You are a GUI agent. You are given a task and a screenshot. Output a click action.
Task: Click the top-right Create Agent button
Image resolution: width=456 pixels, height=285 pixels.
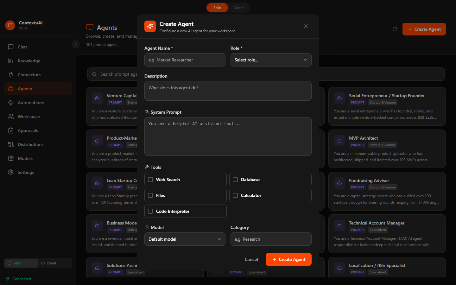pyautogui.click(x=424, y=29)
